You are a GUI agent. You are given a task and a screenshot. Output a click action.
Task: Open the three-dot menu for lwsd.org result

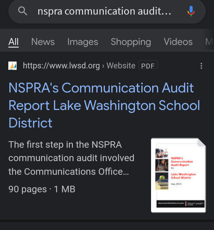tap(201, 66)
